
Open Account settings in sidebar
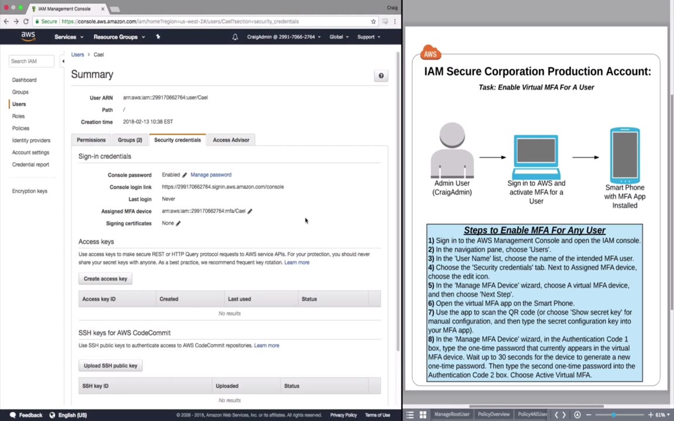pos(30,153)
